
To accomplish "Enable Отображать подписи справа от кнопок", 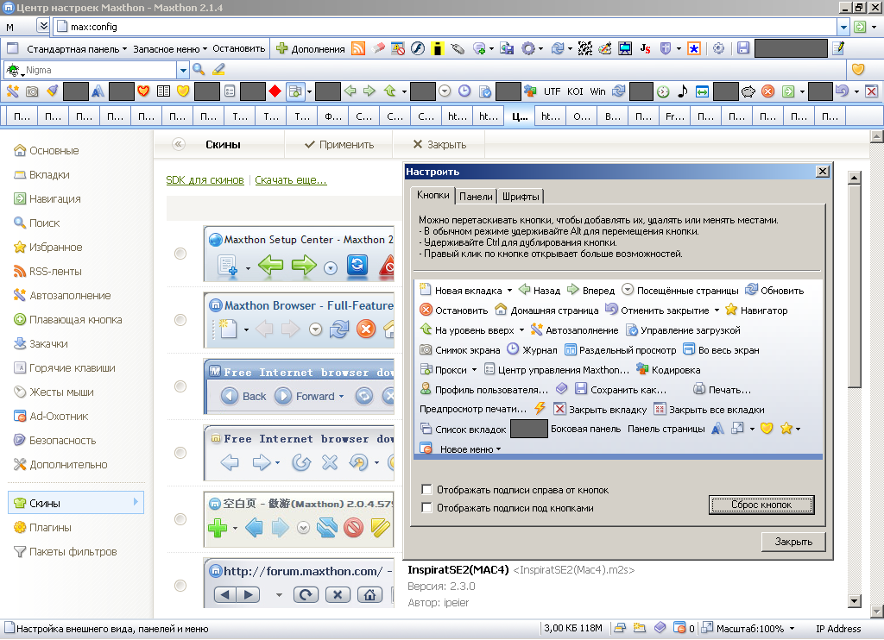I will pos(426,490).
